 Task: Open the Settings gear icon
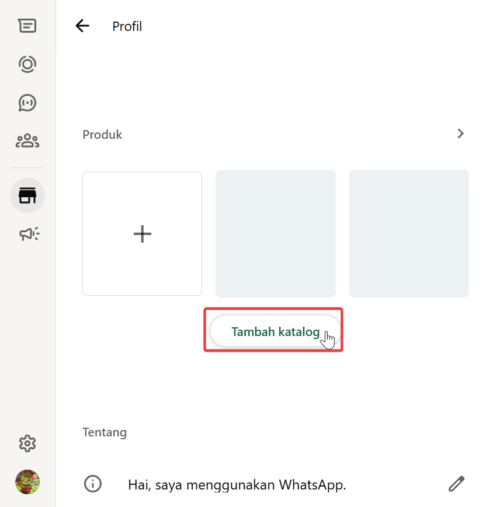[27, 443]
